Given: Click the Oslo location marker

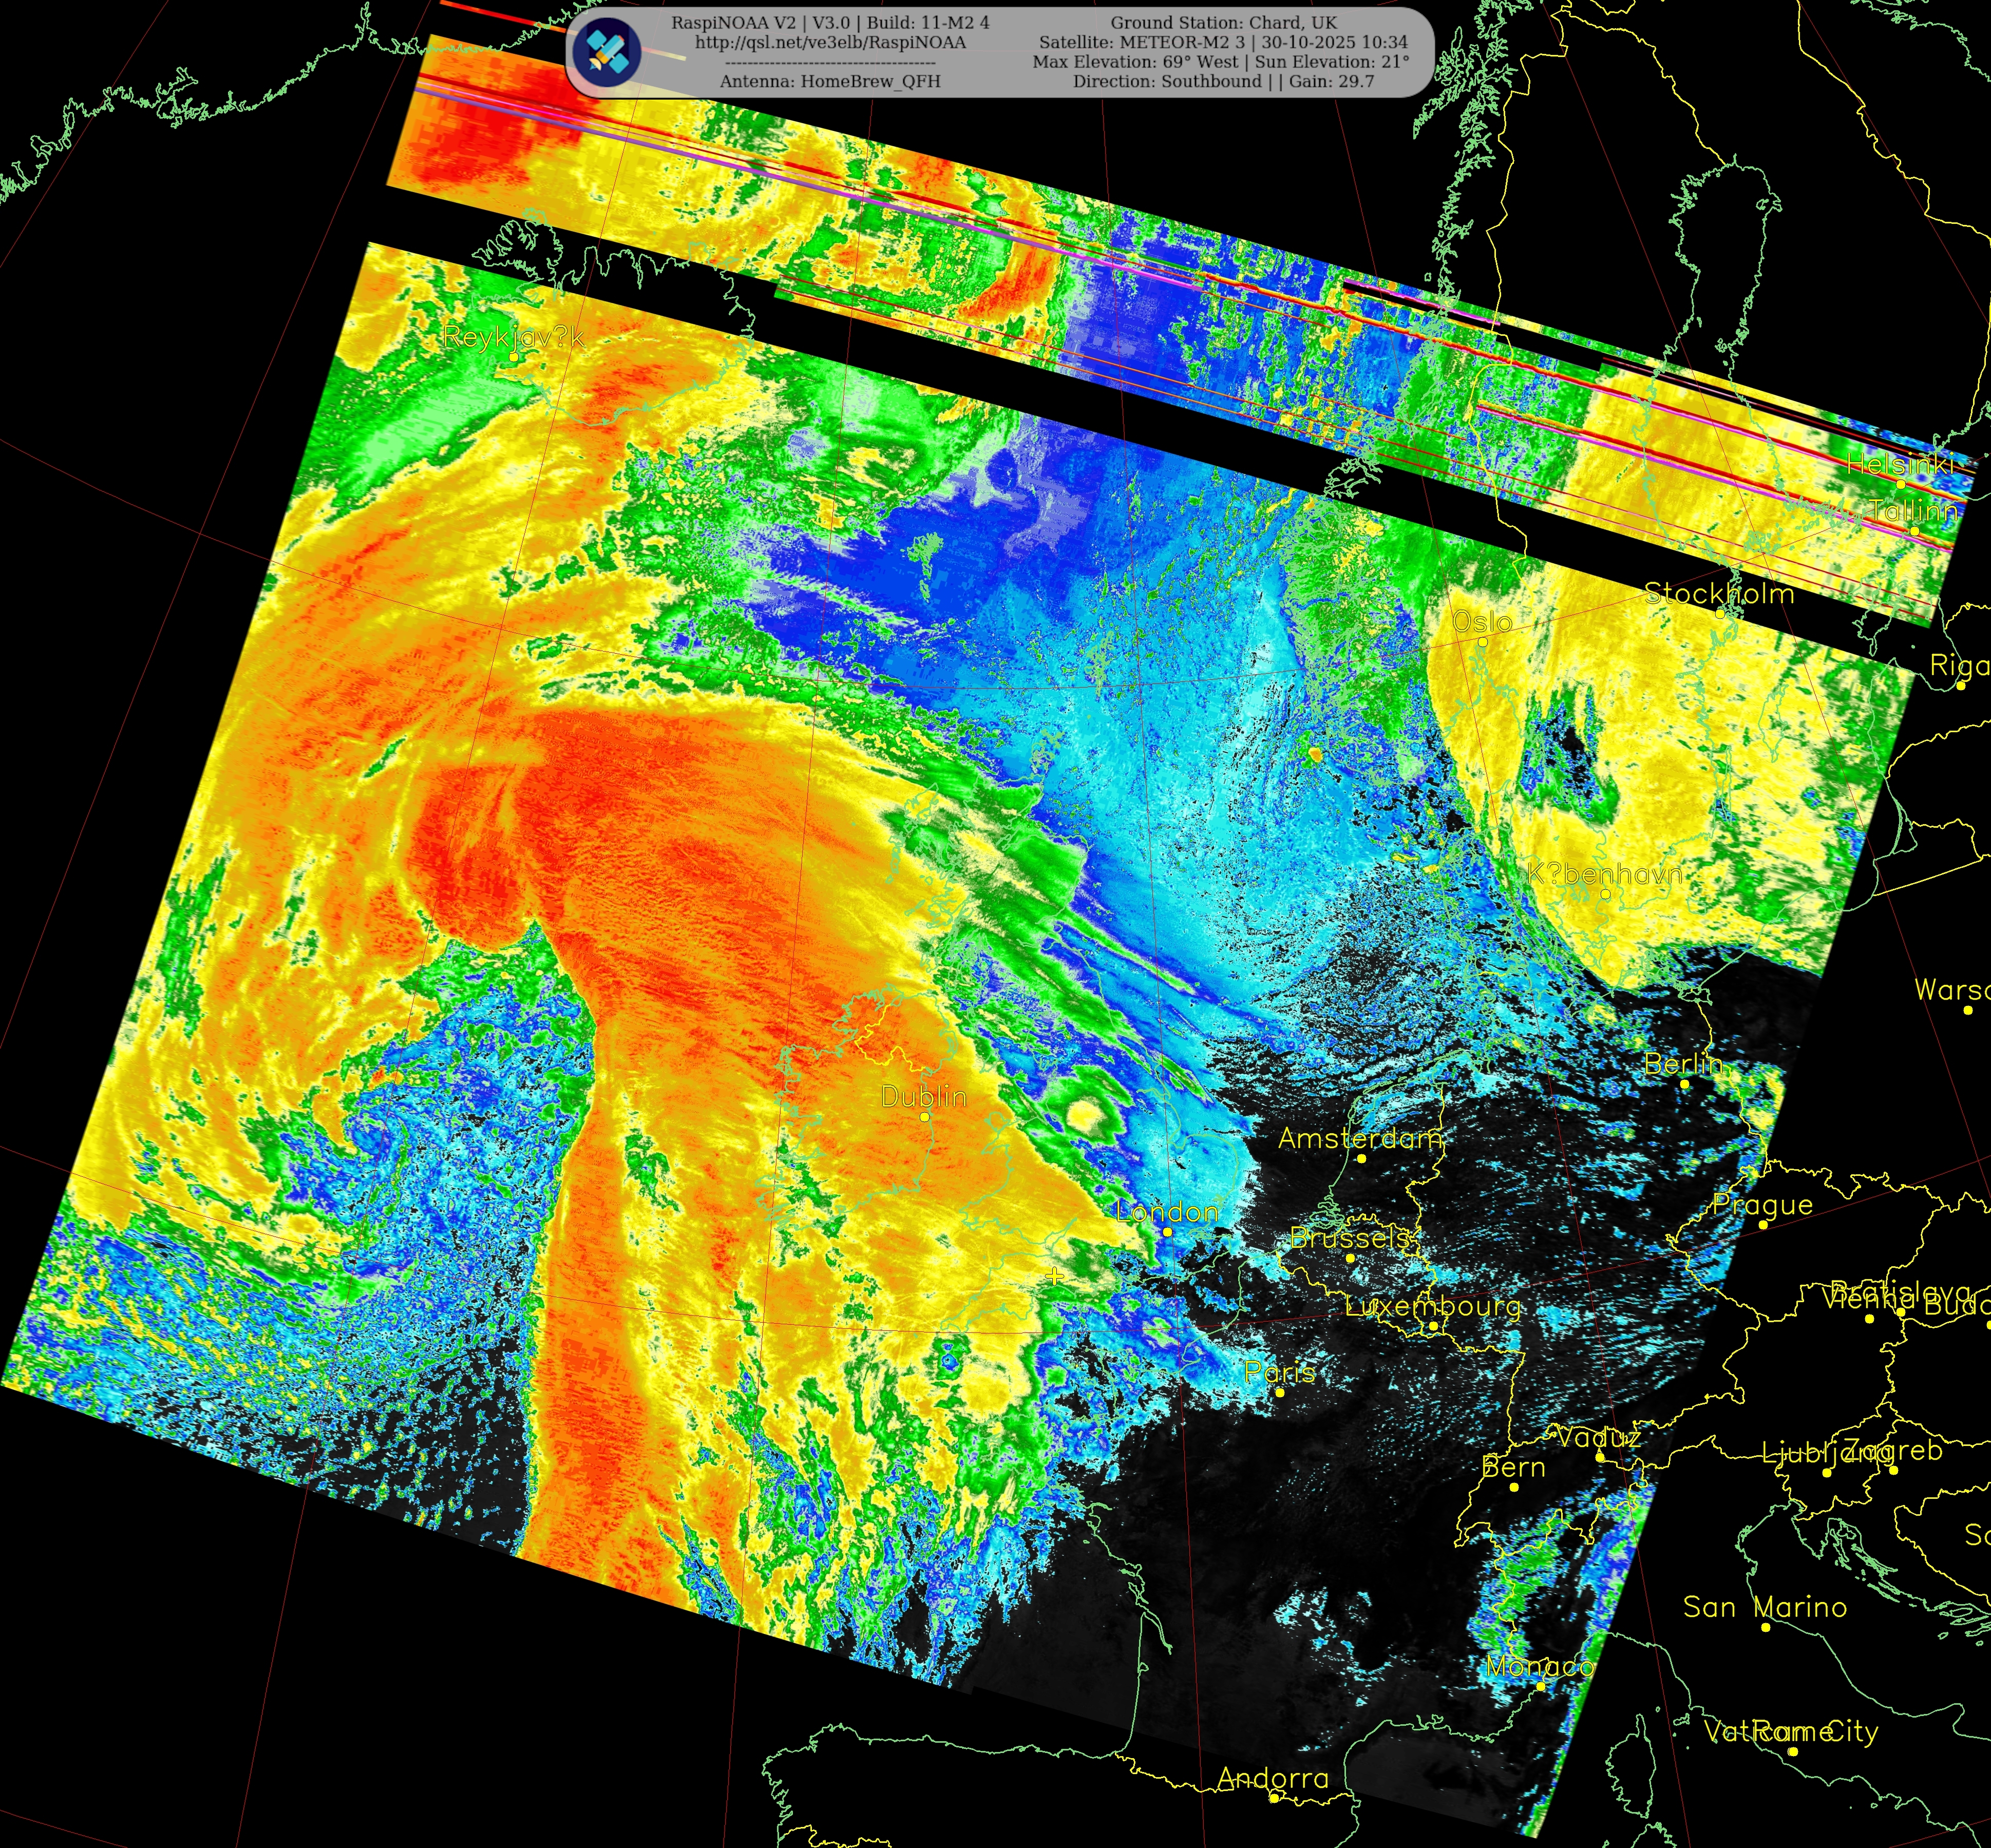Looking at the screenshot, I should pyautogui.click(x=1482, y=641).
